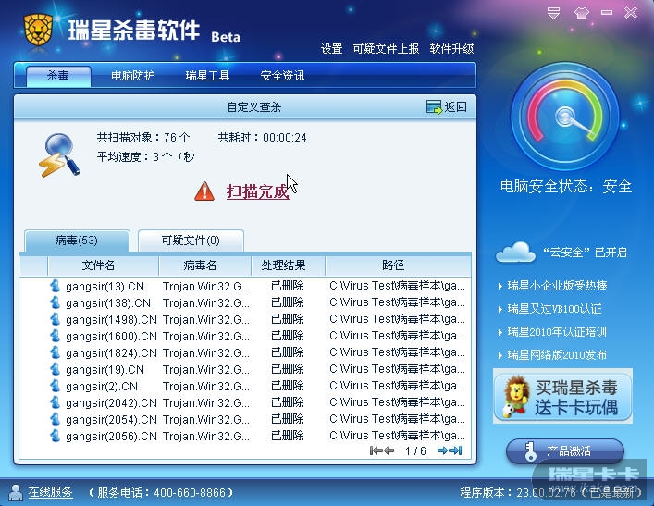Sort by 文件名 column header
The image size is (654, 506).
pos(103,265)
